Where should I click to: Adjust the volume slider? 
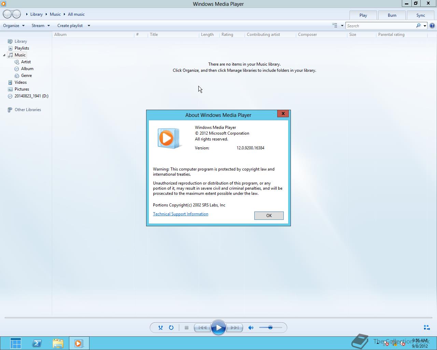(x=270, y=327)
